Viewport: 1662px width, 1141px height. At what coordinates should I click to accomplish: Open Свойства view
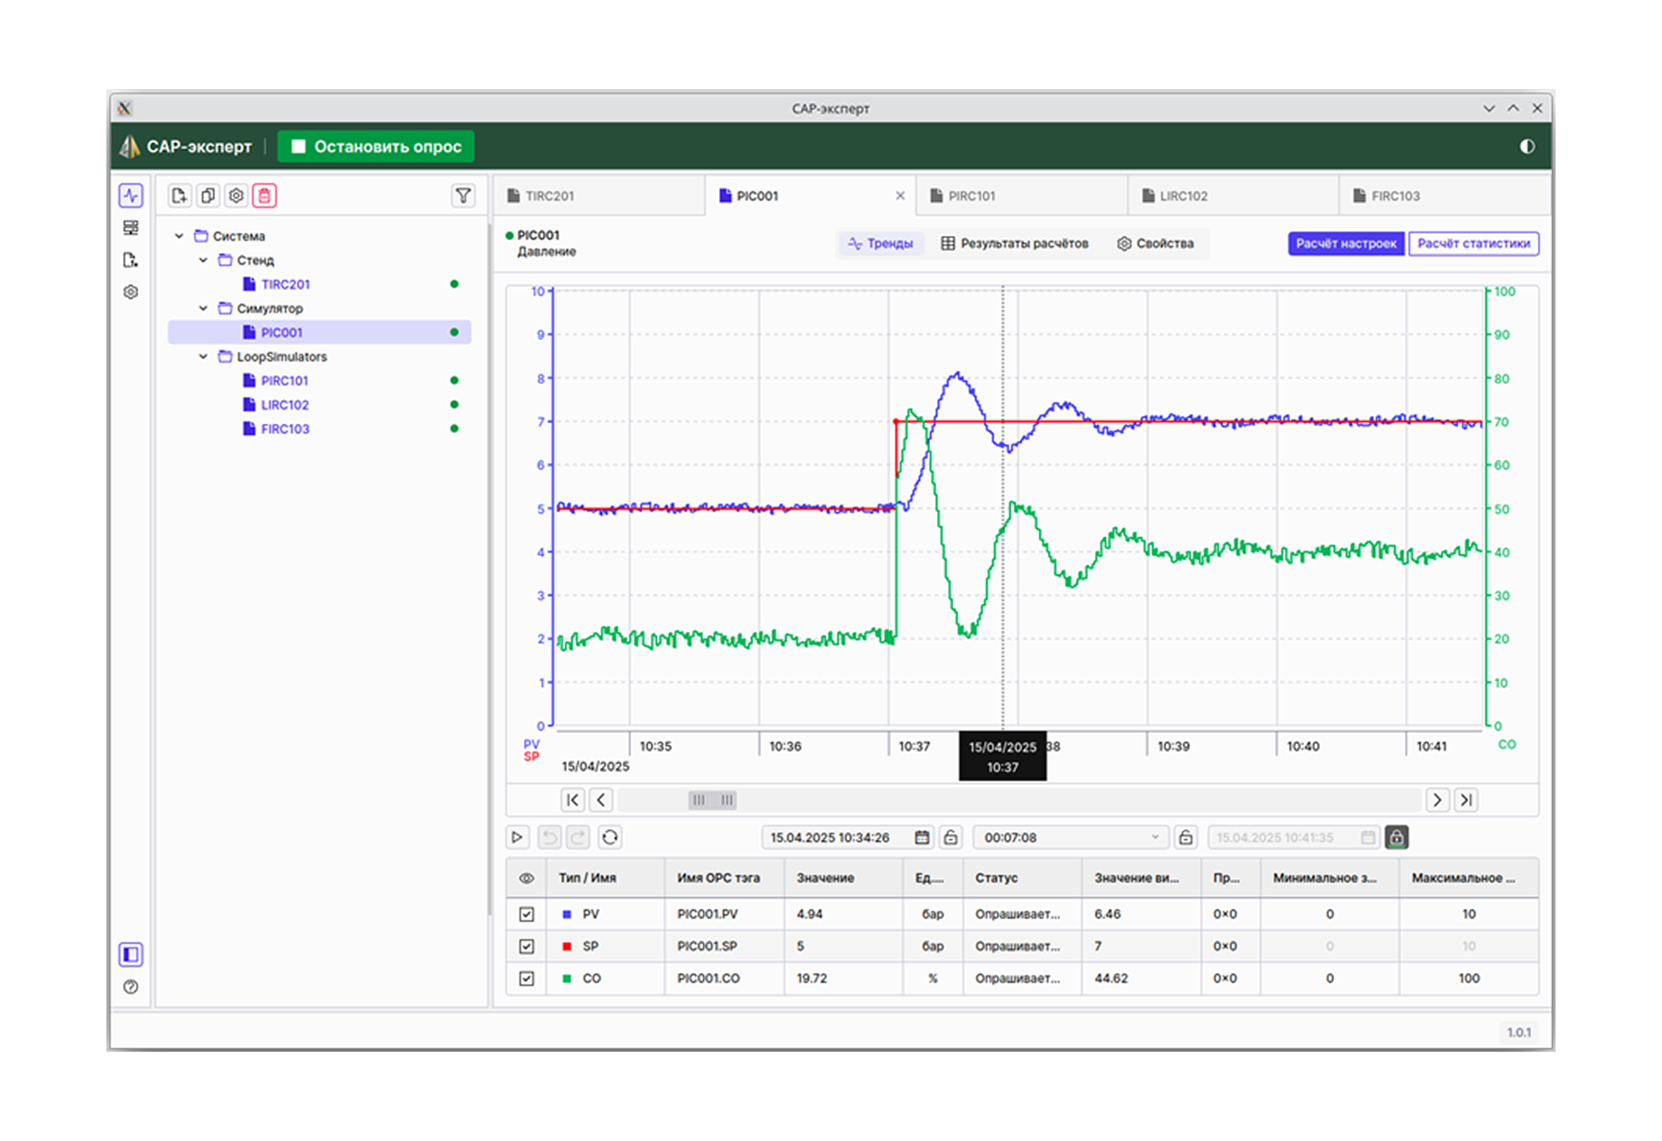coord(1155,244)
